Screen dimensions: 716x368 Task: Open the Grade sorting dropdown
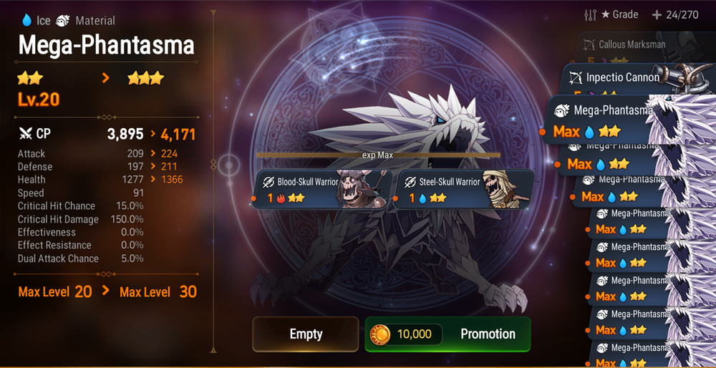(619, 14)
